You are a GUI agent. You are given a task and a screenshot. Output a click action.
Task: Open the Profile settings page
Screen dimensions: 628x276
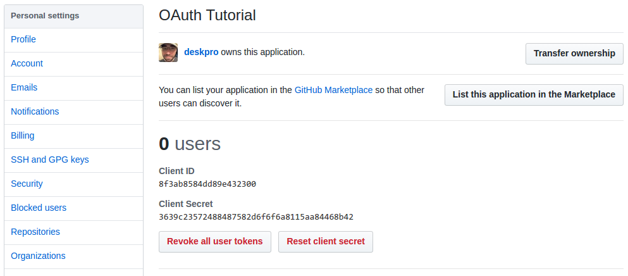(x=23, y=39)
